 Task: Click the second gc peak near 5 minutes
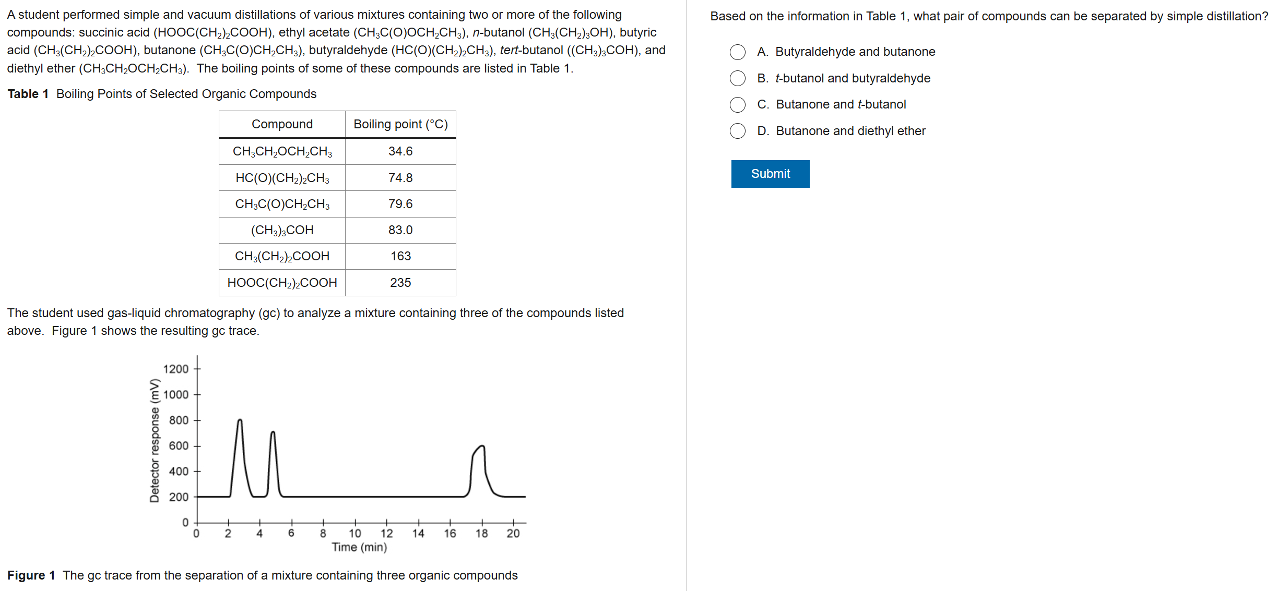(x=273, y=434)
